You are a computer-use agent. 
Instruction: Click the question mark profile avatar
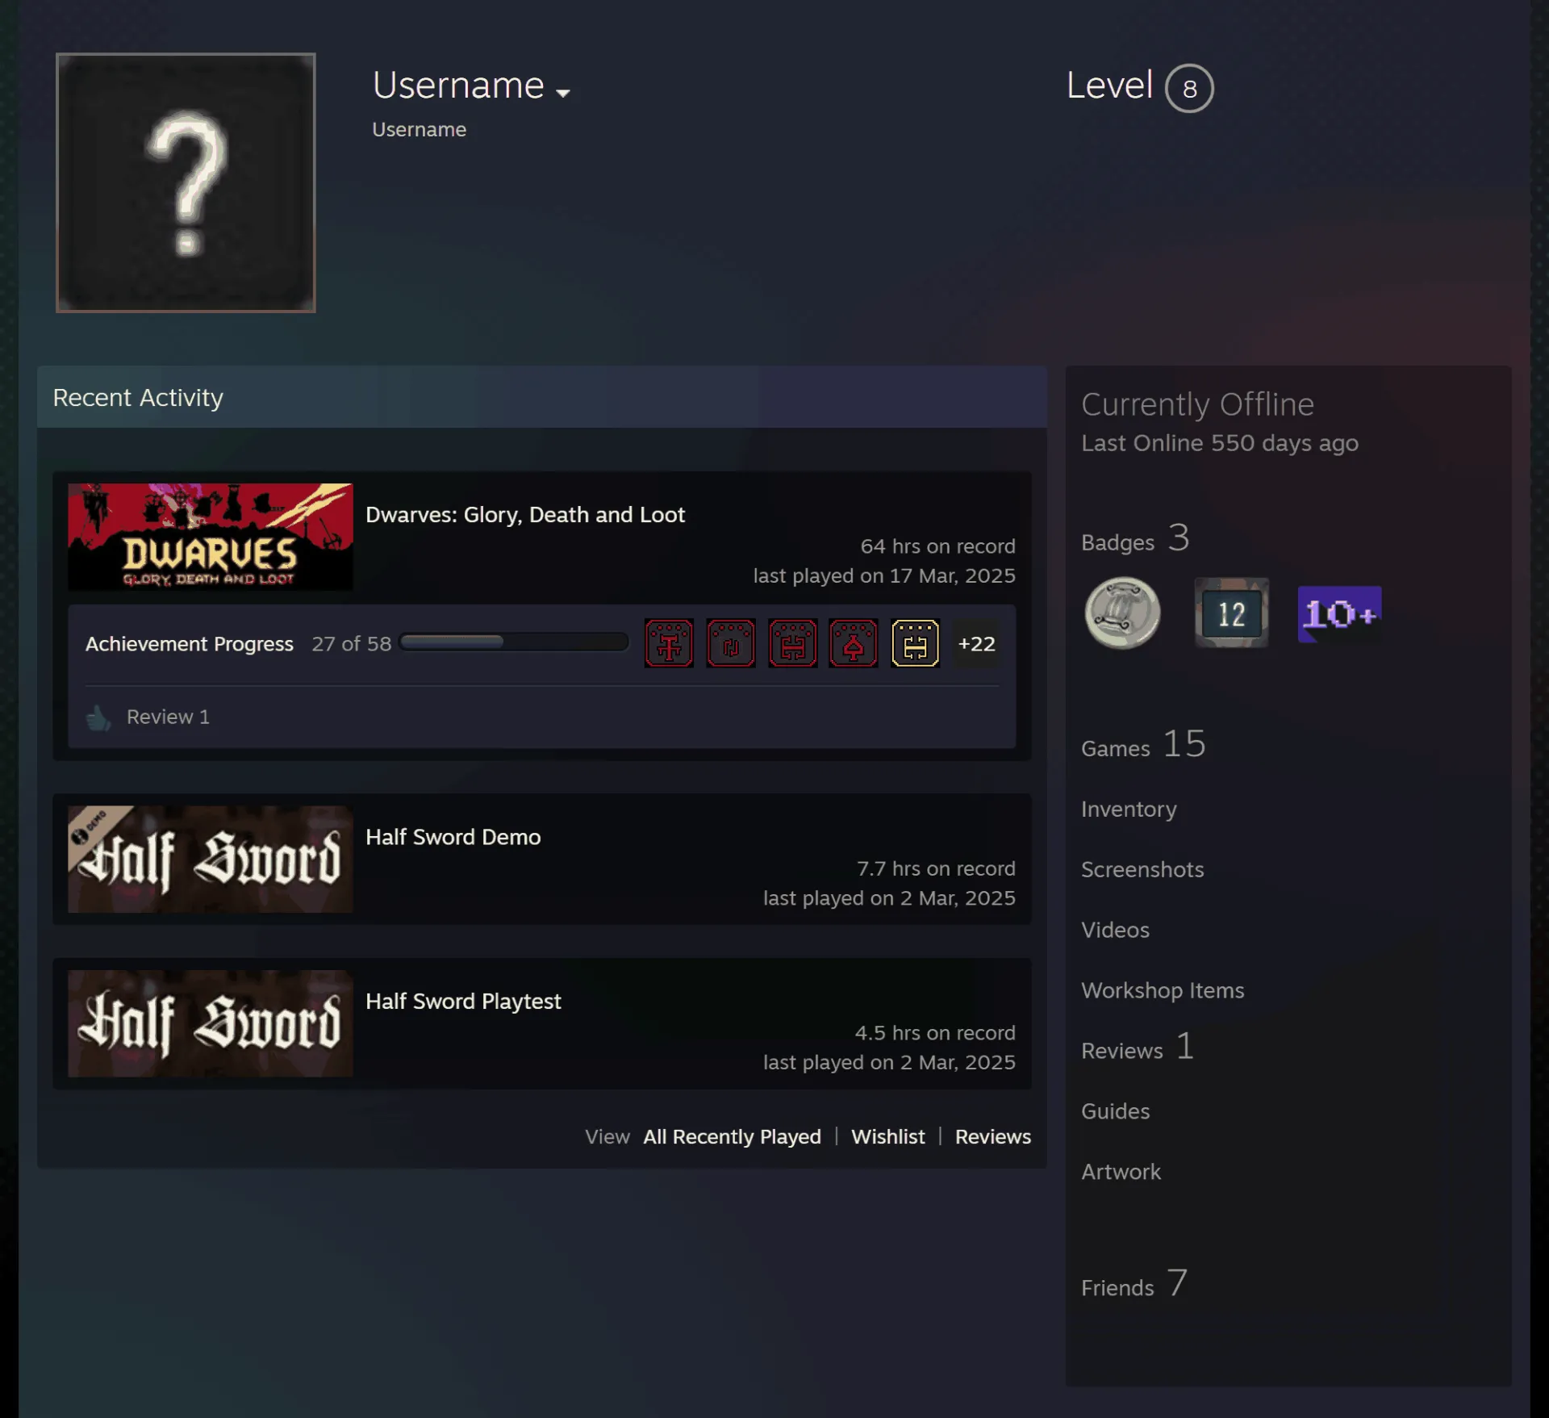coord(186,182)
